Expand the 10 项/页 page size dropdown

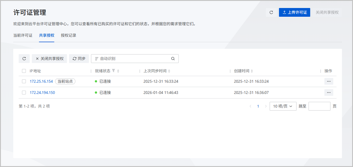[x=283, y=106]
